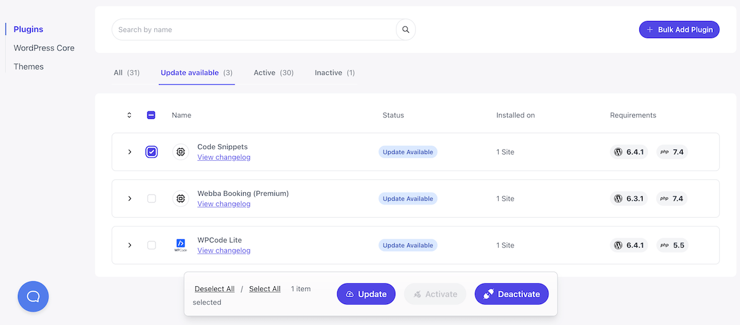The image size is (740, 325).
Task: Click the search magnifier icon
Action: coord(406,30)
